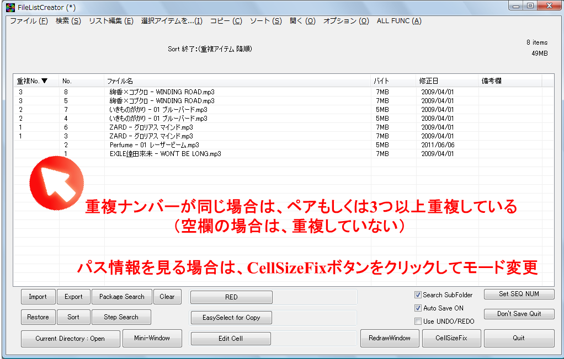Open the ALL FUNC menu
Viewport: 564px width, 359px height.
[x=399, y=20]
